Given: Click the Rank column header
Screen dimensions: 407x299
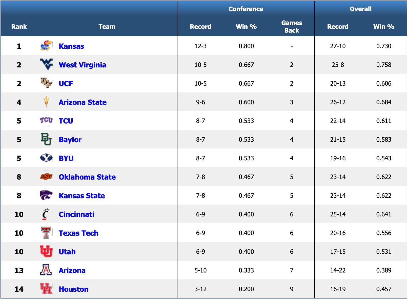Looking at the screenshot, I should [19, 27].
